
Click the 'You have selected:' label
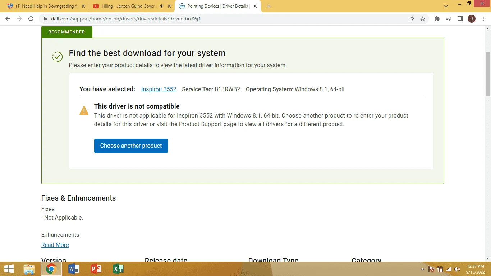tap(107, 89)
